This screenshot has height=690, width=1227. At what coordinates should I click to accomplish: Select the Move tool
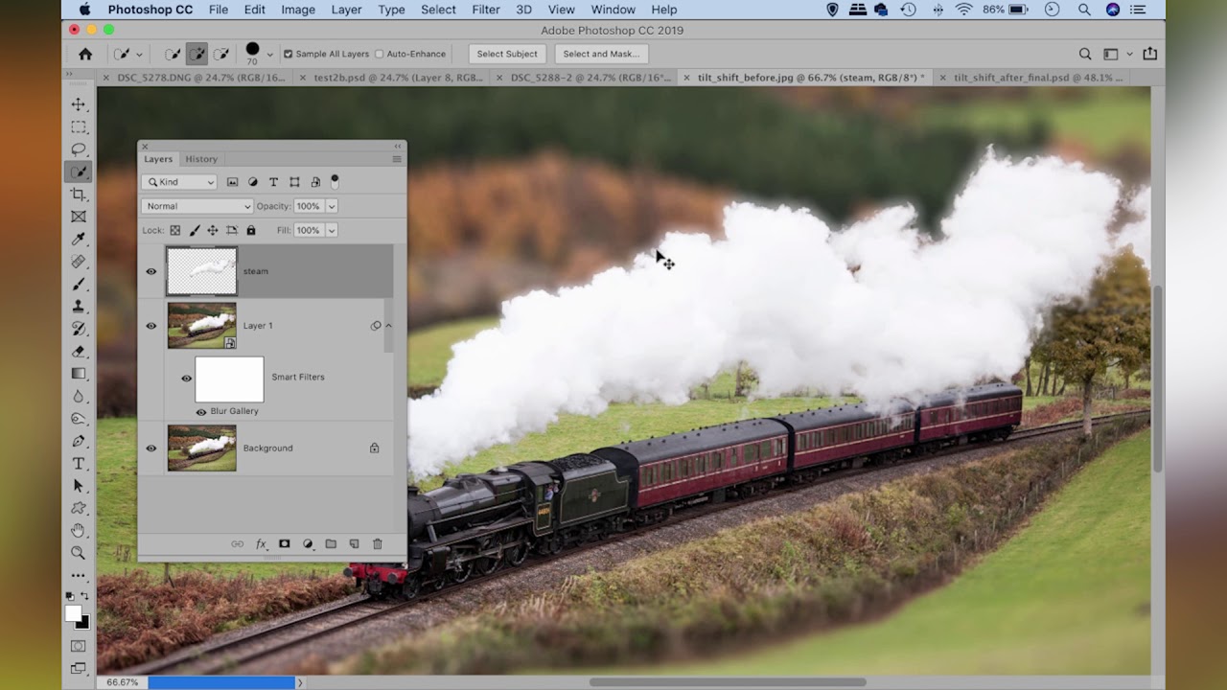click(79, 104)
